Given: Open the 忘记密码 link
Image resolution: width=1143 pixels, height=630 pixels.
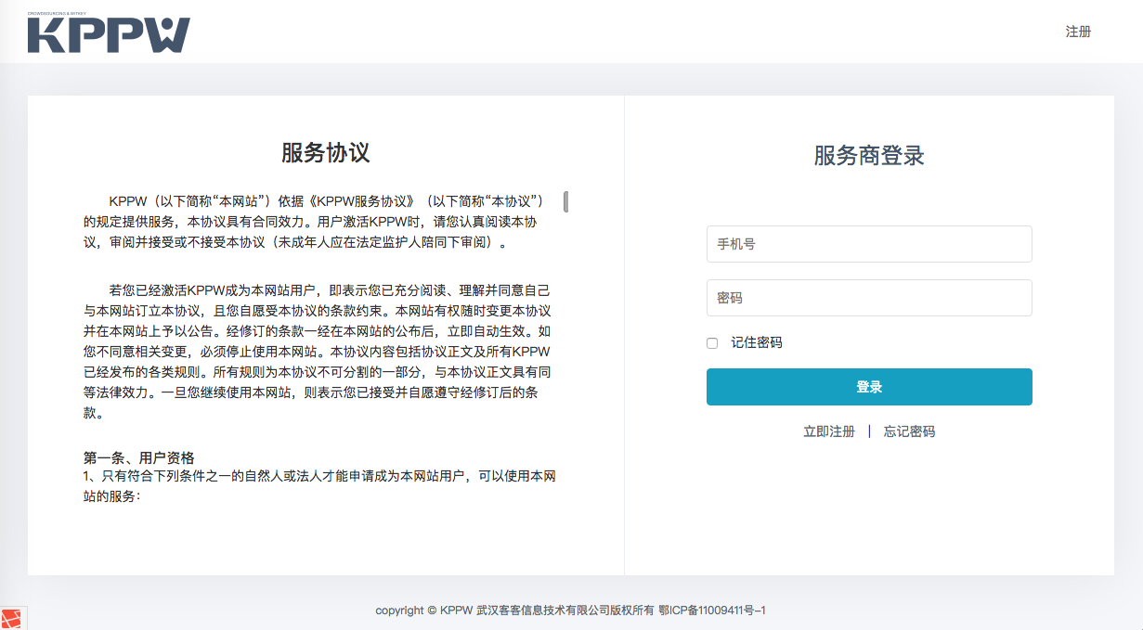Looking at the screenshot, I should 909,431.
